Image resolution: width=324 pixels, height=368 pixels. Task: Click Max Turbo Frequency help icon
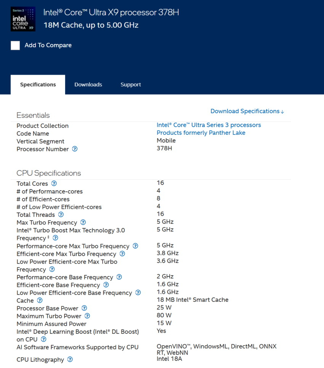click(83, 222)
